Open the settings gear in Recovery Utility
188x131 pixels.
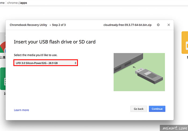coord(158,25)
